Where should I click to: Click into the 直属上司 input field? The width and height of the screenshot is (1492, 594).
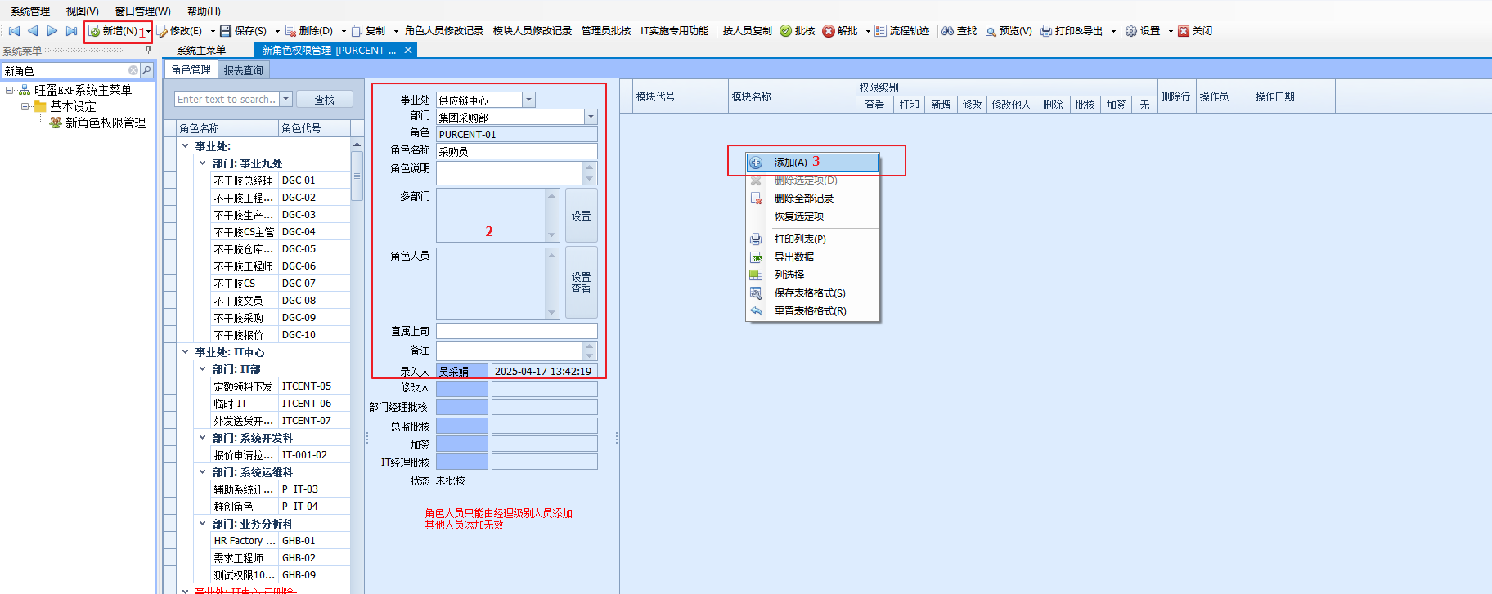(x=517, y=331)
